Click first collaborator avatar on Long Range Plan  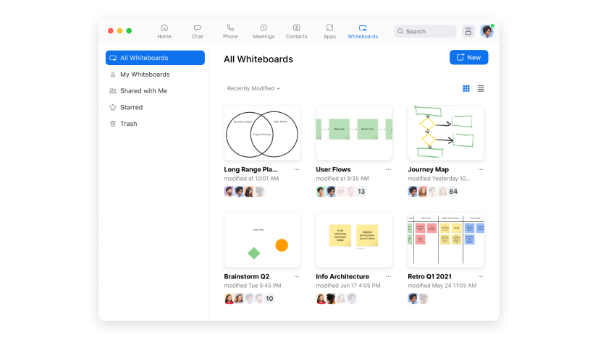click(x=229, y=192)
